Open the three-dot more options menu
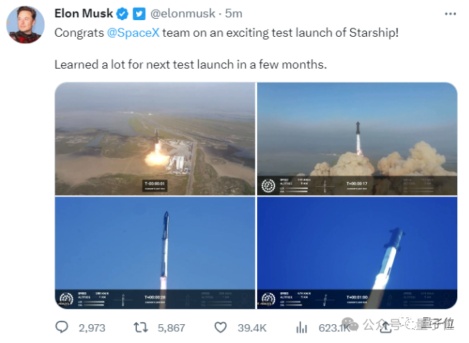Viewport: 469px width, 343px height. [x=450, y=14]
